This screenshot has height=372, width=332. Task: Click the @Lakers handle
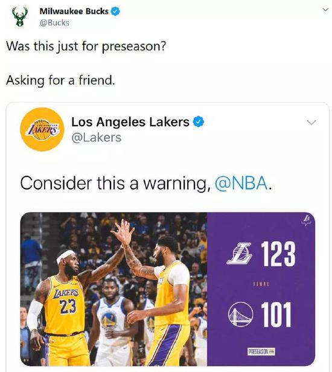pos(97,138)
